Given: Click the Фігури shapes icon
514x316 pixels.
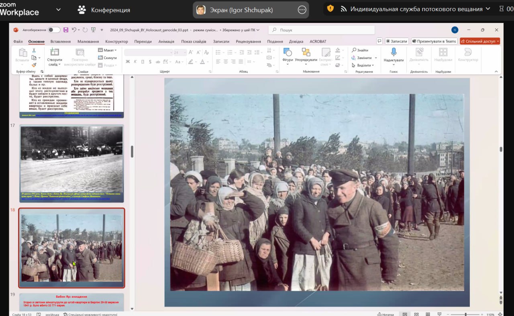Looking at the screenshot, I should click(x=288, y=52).
